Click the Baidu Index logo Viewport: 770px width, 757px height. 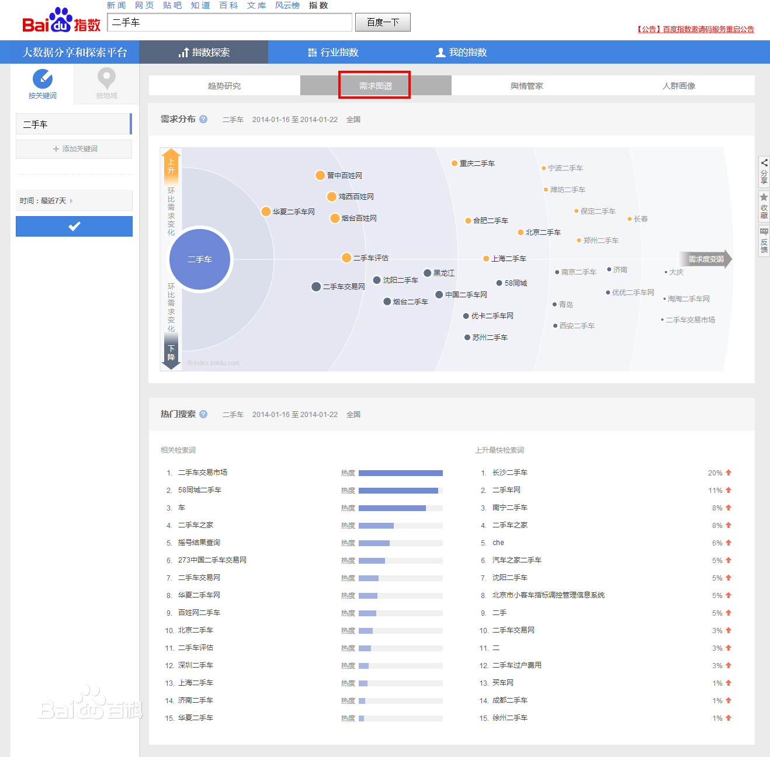[x=61, y=21]
